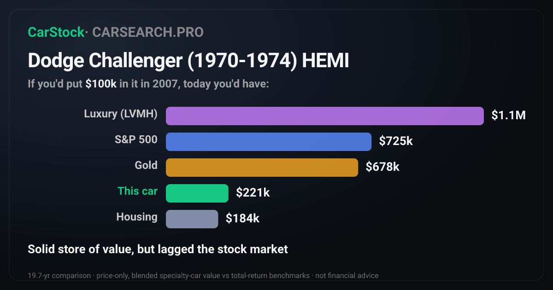Viewport: 553px width, 290px height.
Task: Click the green This car label
Action: (137, 191)
